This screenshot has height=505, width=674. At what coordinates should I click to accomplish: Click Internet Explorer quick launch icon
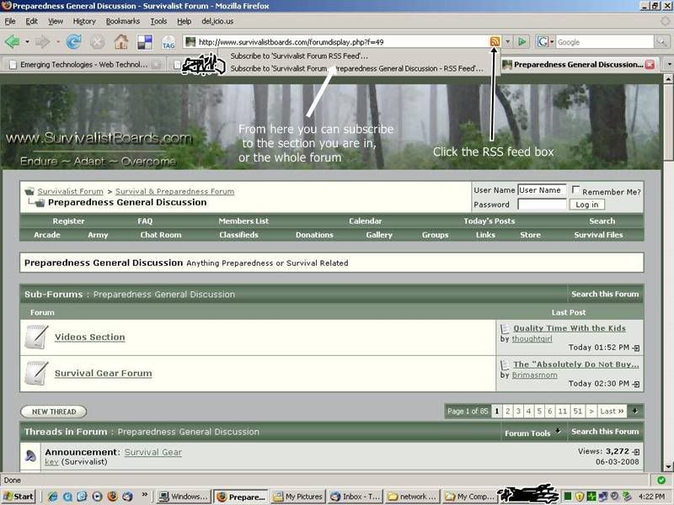pyautogui.click(x=53, y=497)
